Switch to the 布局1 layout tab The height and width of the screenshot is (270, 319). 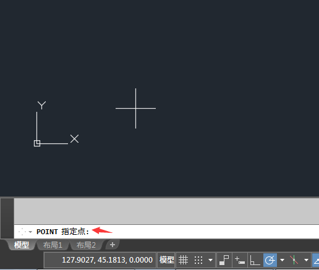click(53, 245)
